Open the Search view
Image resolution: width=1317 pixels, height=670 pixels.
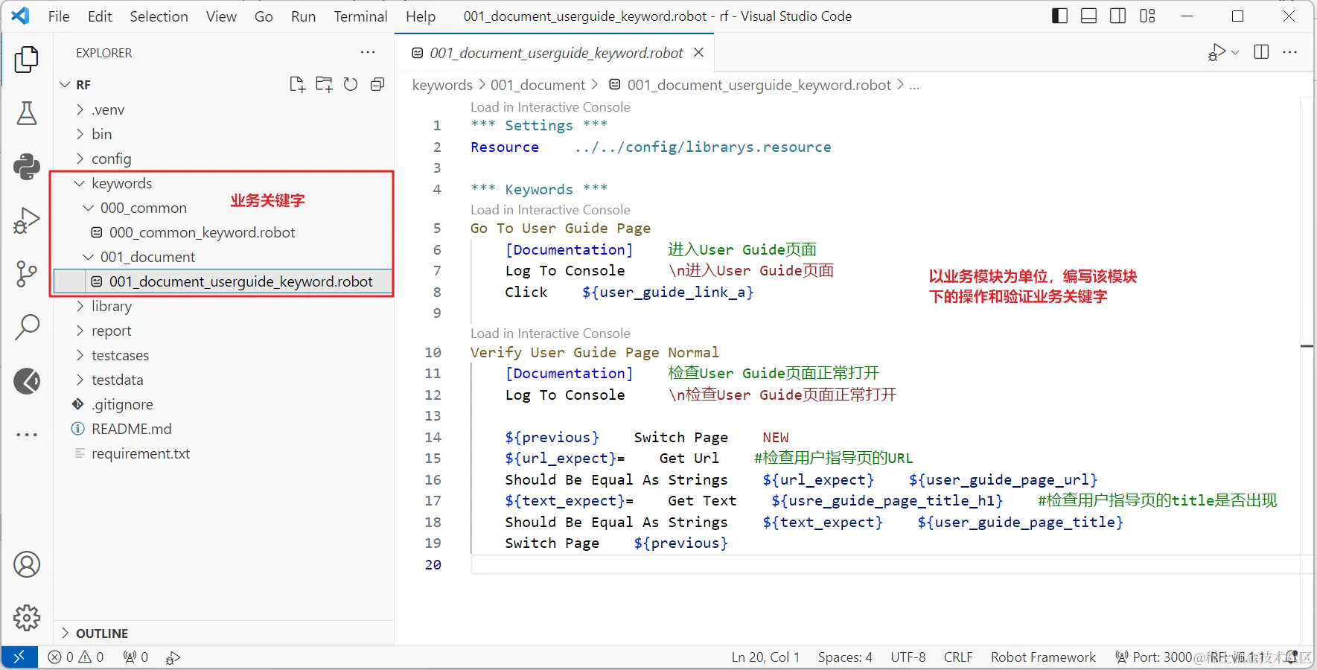pos(27,327)
